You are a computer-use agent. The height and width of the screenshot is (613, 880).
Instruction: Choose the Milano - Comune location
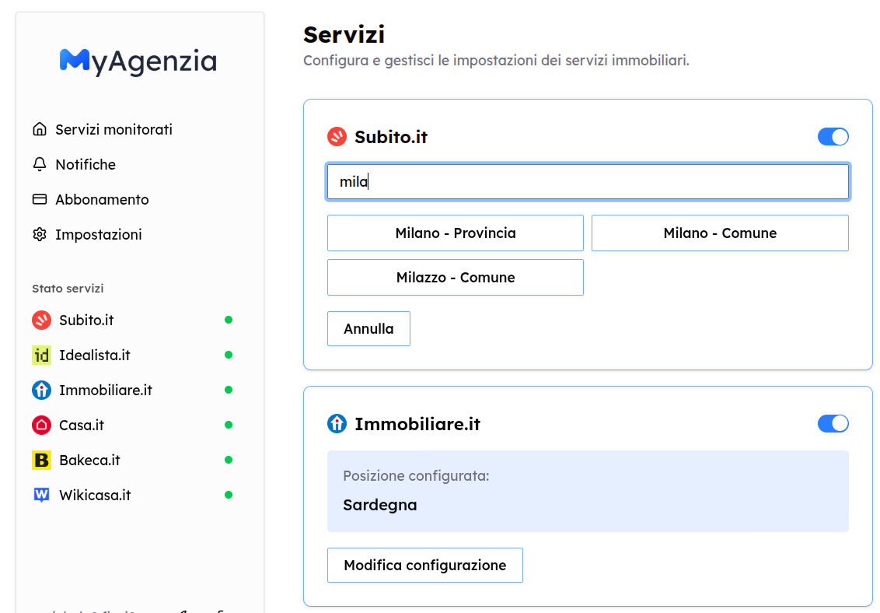pos(720,233)
